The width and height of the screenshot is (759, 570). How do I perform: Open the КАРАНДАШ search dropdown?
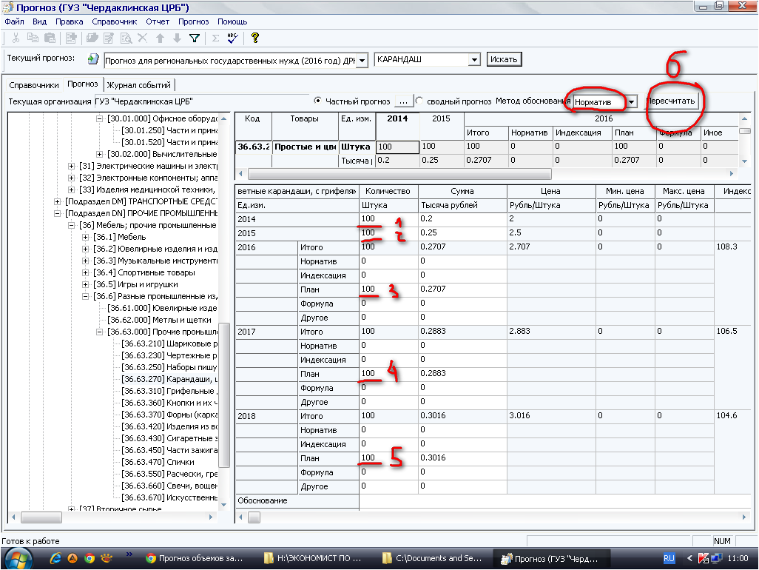pyautogui.click(x=474, y=60)
